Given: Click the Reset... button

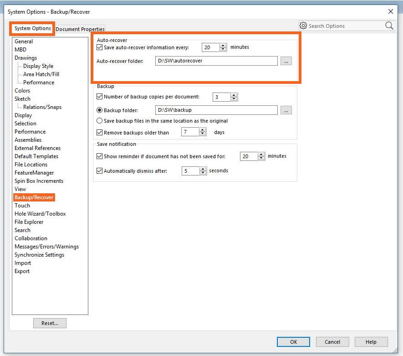Looking at the screenshot, I should pos(50,323).
